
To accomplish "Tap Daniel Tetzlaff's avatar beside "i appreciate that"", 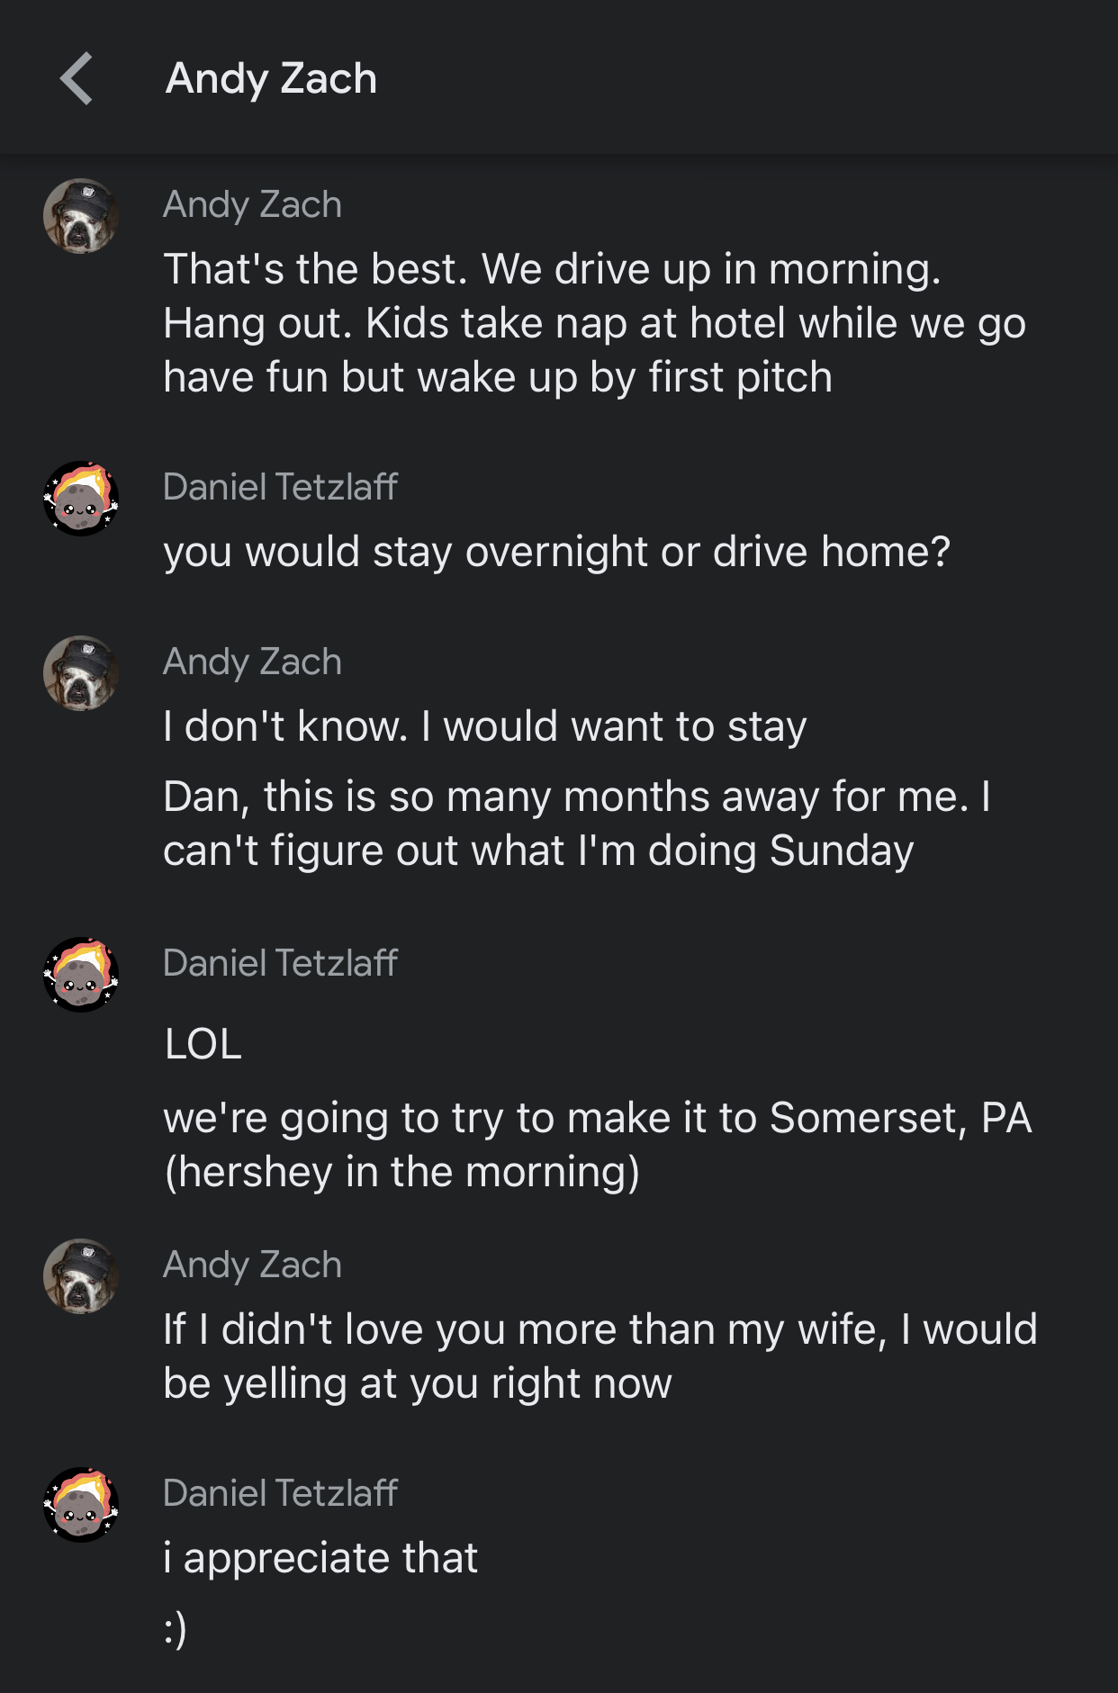I will click(x=81, y=1505).
